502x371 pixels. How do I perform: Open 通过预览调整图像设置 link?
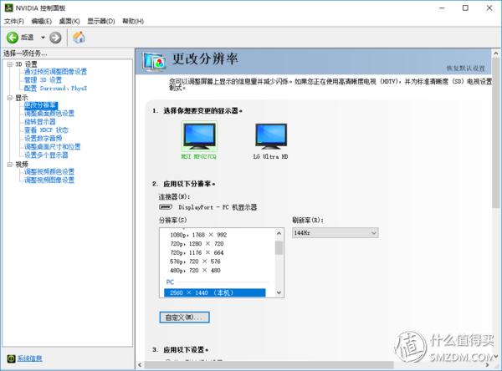pos(55,72)
